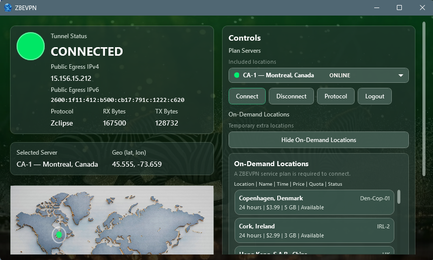Click the Disconnect button

click(291, 96)
